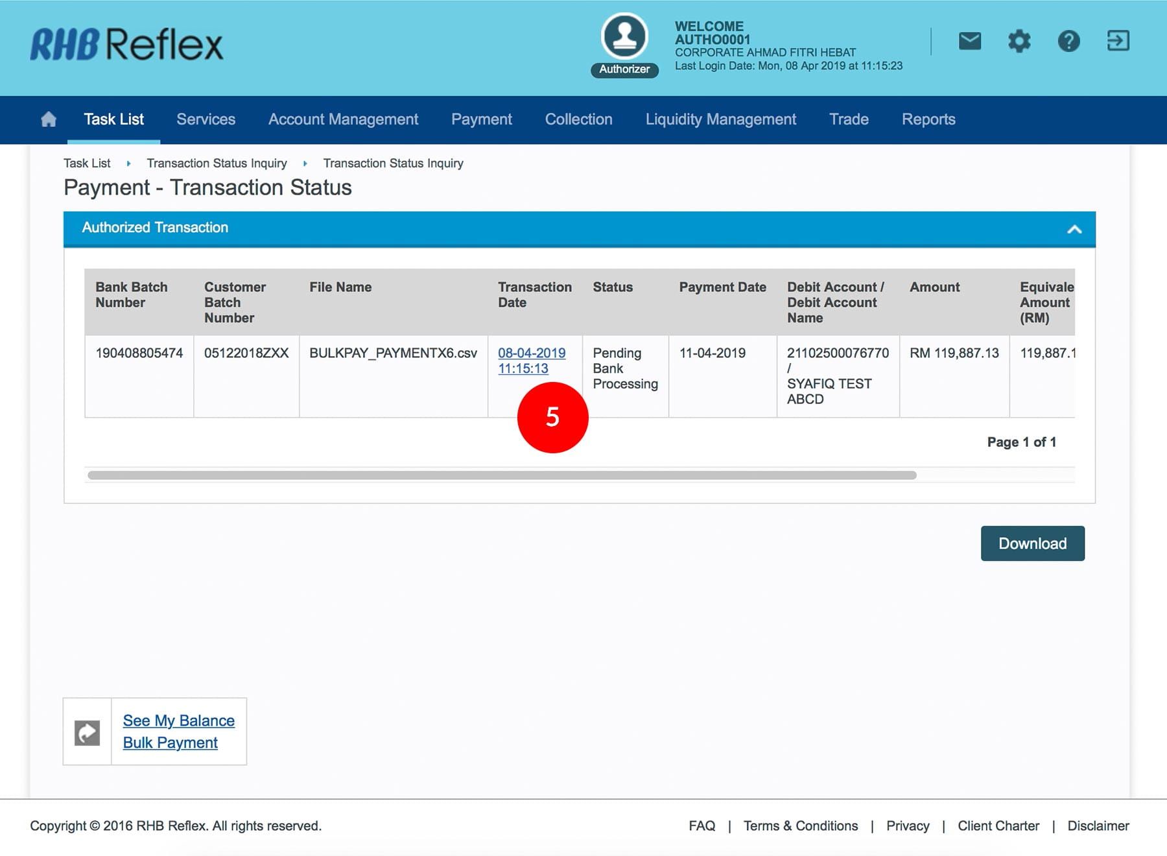Viewport: 1167px width, 856px height.
Task: Click the horizontal table scrollbar
Action: point(501,475)
